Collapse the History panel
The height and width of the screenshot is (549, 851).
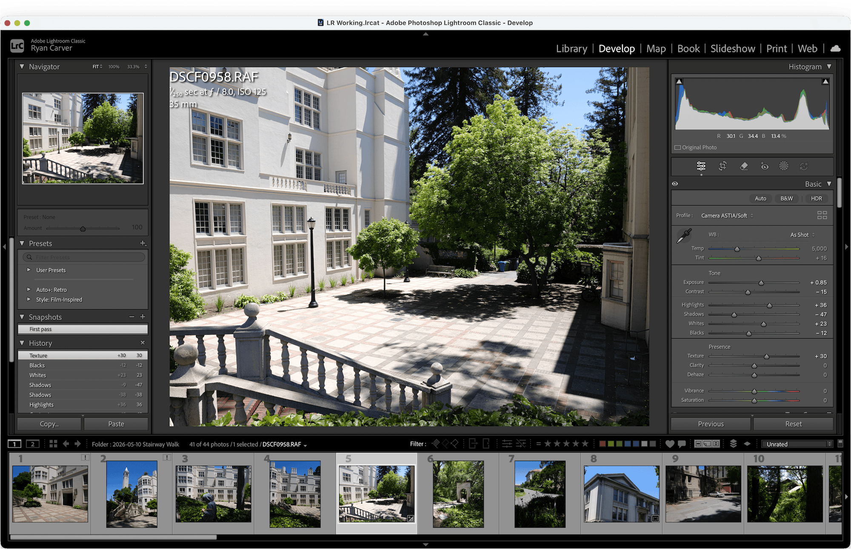click(x=22, y=342)
